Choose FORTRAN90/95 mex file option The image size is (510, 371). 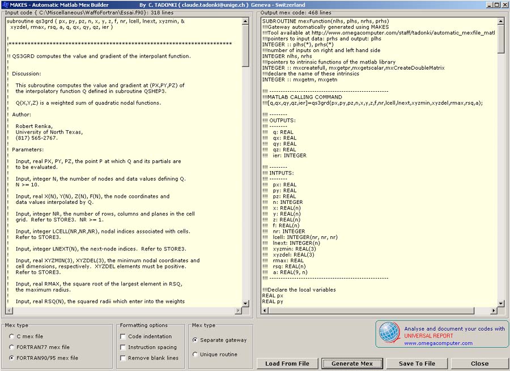[x=12, y=358]
